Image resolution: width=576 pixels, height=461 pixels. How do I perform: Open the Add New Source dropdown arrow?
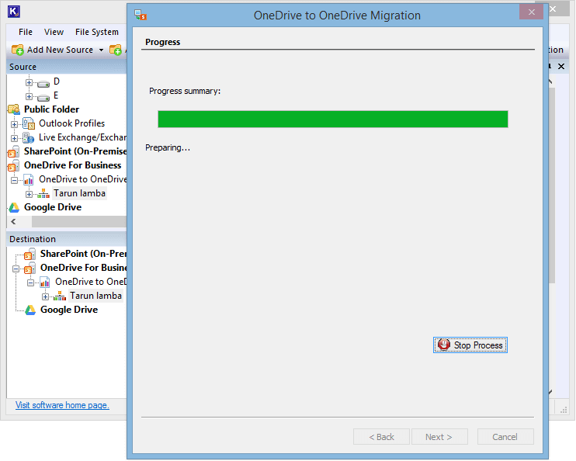(x=101, y=50)
